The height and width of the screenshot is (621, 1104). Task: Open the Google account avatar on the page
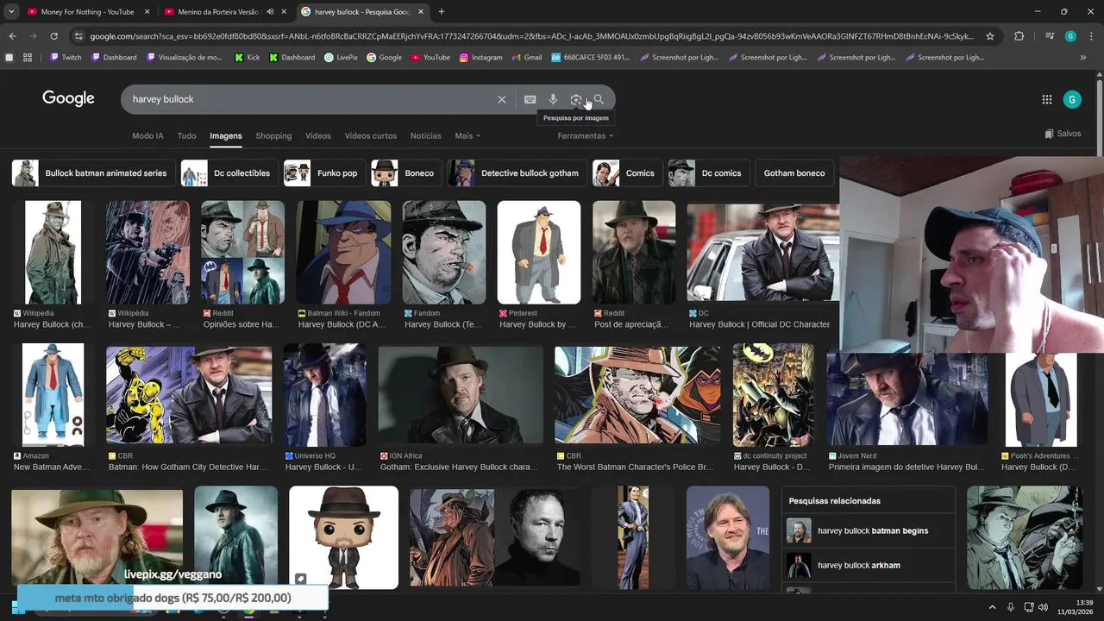(x=1071, y=99)
